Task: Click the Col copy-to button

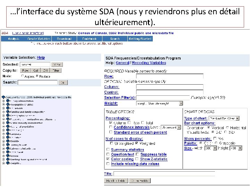Action: point(36,70)
